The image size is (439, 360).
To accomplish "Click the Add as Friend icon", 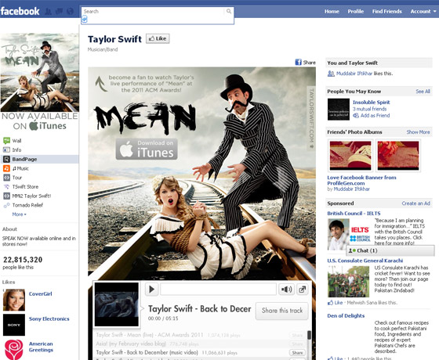I will coord(356,116).
